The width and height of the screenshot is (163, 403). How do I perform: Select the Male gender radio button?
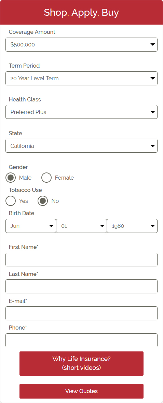pyautogui.click(x=11, y=178)
